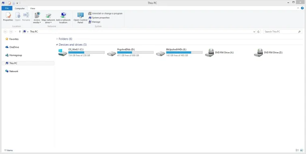Viewport: 306px width, 154px height.
Task: Switch to large icons view in status bar
Action: (302, 150)
